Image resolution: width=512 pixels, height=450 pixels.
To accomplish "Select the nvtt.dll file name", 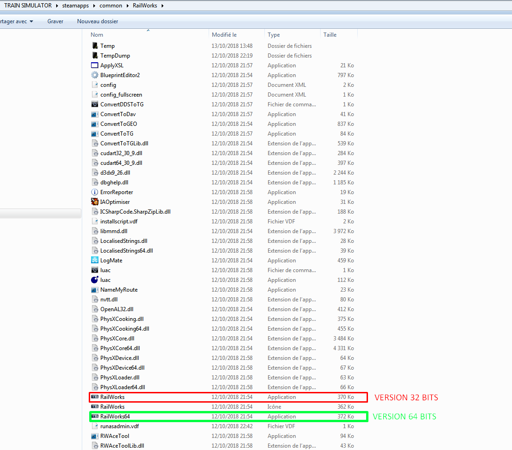I will pos(109,299).
